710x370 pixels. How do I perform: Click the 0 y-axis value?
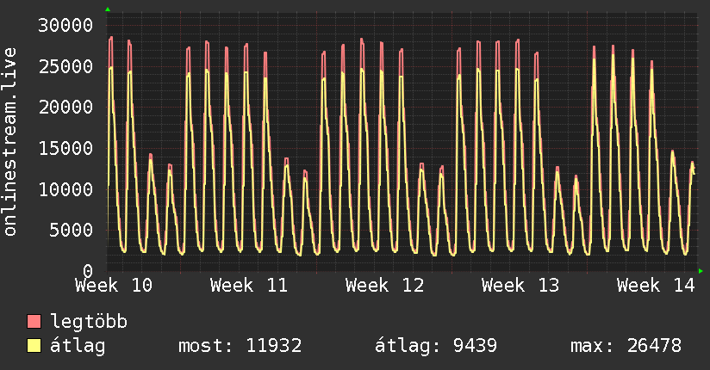[88, 270]
